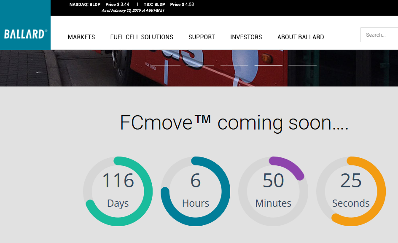The height and width of the screenshot is (243, 398).
Task: Open the Markets menu
Action: pos(81,37)
